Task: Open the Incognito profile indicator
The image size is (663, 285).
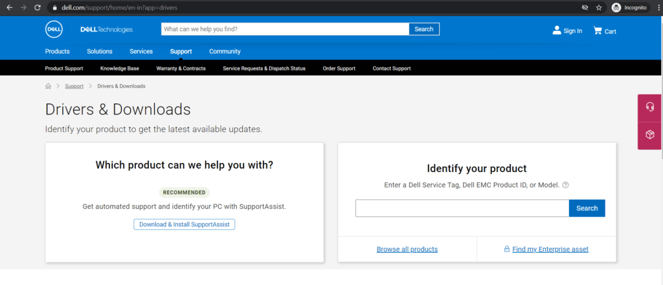Action: click(629, 8)
